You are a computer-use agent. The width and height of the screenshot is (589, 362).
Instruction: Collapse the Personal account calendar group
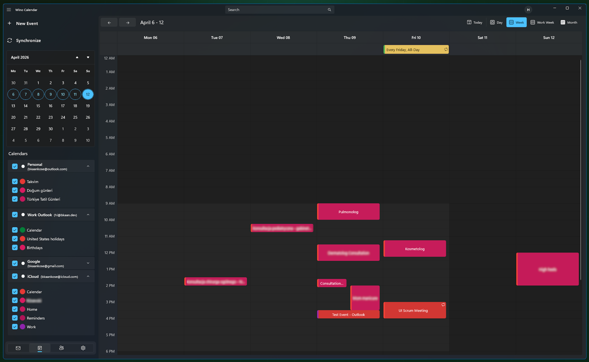(88, 167)
